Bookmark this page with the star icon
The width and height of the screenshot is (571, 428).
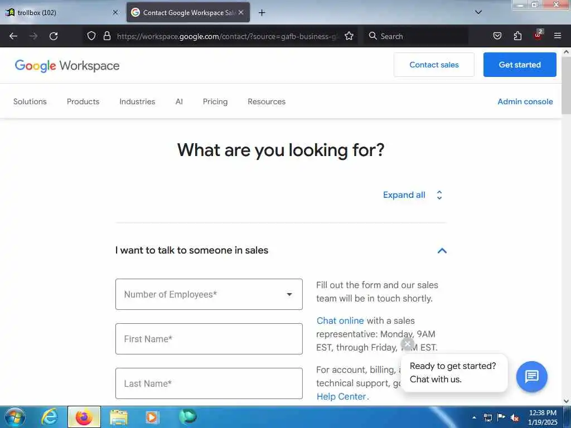(349, 36)
